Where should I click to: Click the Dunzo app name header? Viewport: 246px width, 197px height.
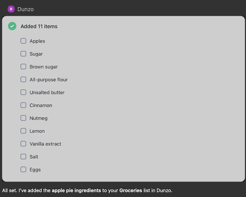click(x=25, y=9)
